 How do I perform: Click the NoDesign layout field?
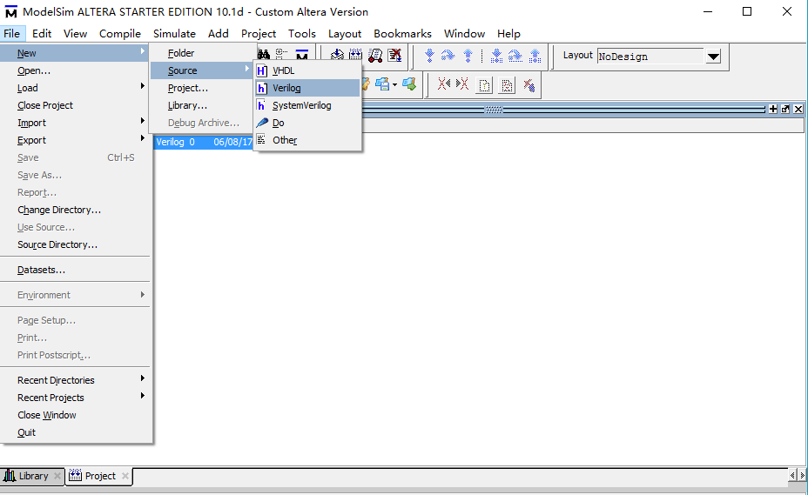[x=650, y=57]
